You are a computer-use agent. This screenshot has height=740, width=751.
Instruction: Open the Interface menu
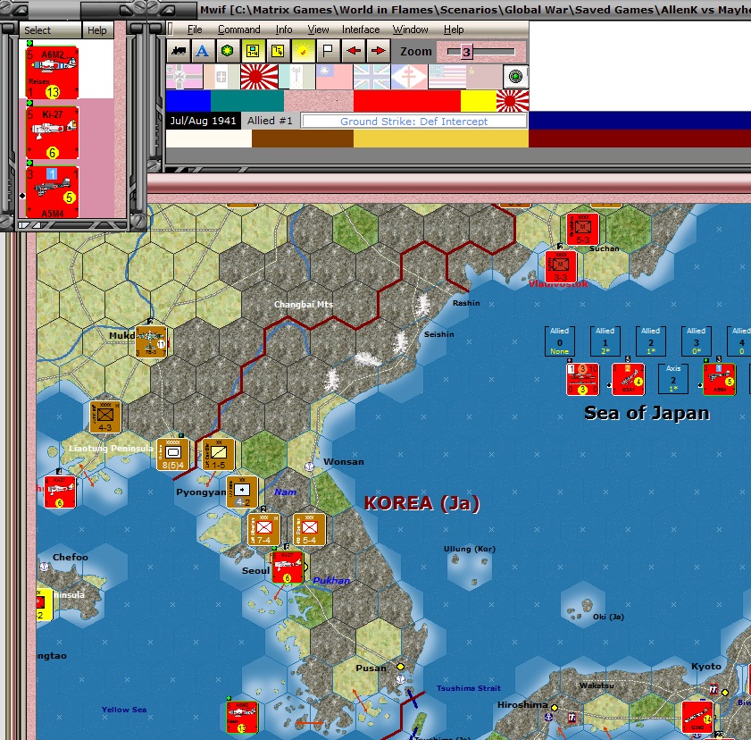361,29
